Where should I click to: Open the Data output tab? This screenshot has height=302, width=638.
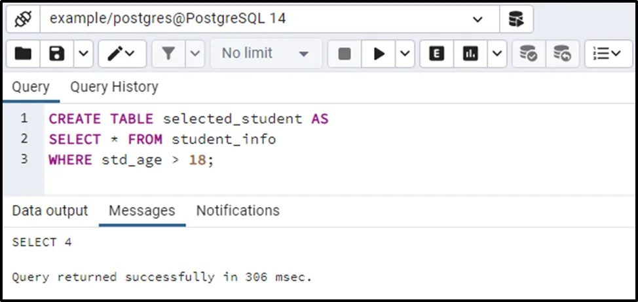[x=50, y=211]
